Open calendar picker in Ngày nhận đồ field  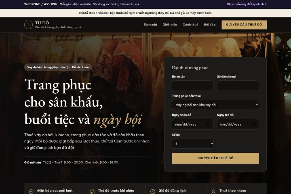tap(209, 124)
